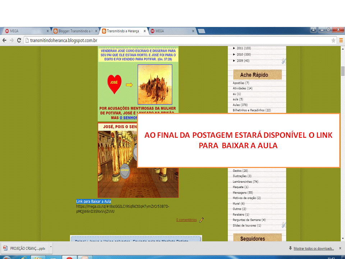Screen dimensions: 345x259
Task: Close the Transmitindo a Herança tab
Action: [144, 31]
